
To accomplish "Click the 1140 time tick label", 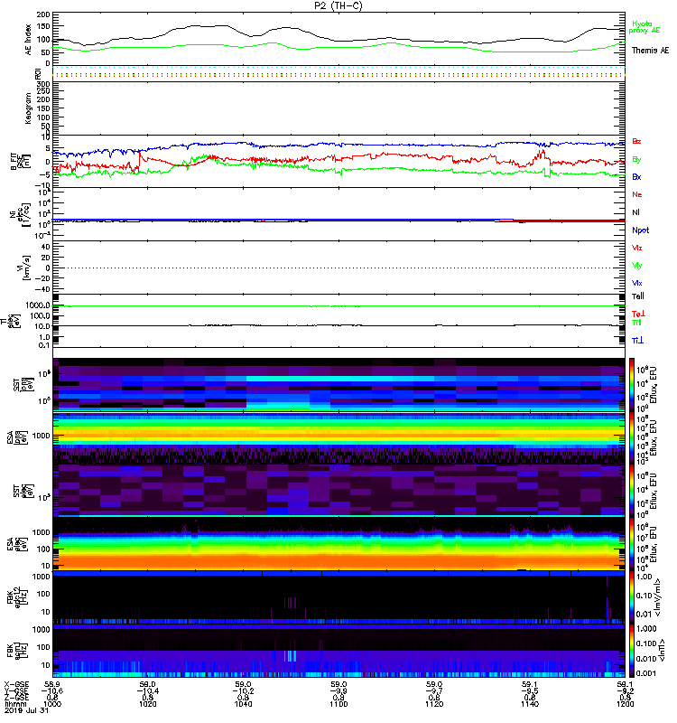I will (530, 704).
